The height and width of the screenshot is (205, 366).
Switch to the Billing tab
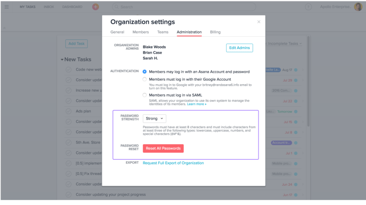coord(215,32)
